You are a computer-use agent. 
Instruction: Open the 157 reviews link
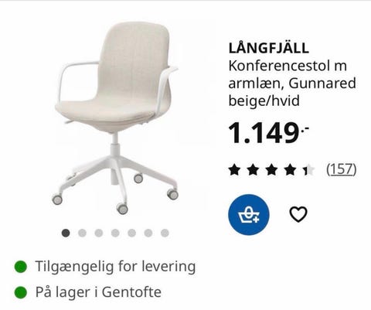[342, 169]
